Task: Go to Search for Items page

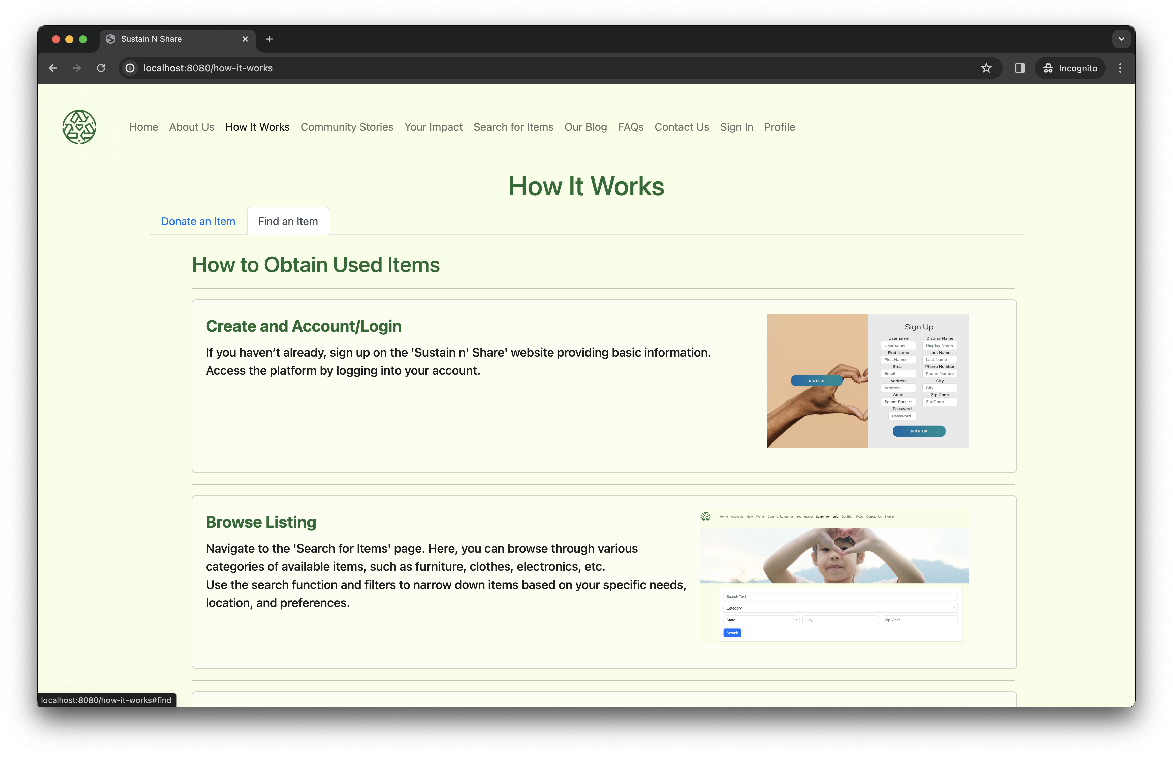Action: (513, 127)
